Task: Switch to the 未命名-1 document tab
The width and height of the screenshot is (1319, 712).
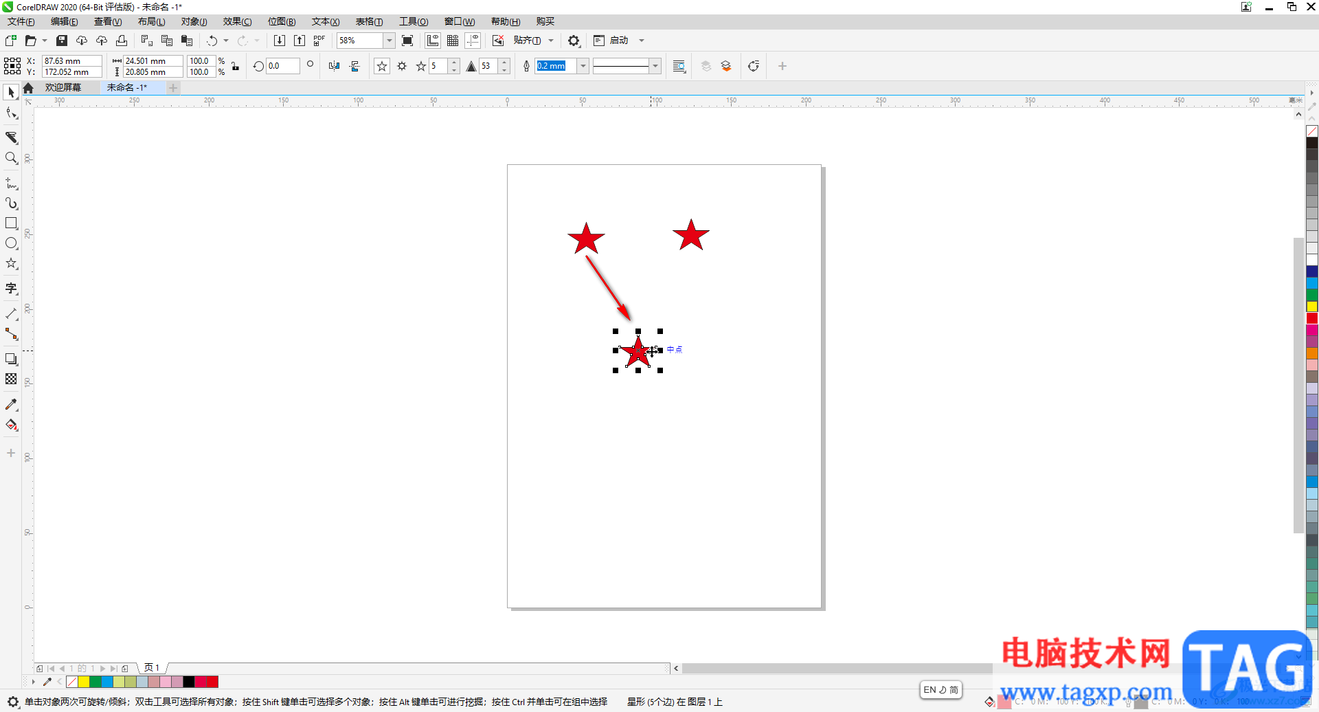Action: point(127,87)
